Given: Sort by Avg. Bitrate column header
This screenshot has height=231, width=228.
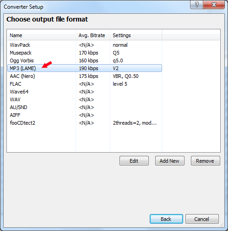Looking at the screenshot, I should tap(93, 35).
